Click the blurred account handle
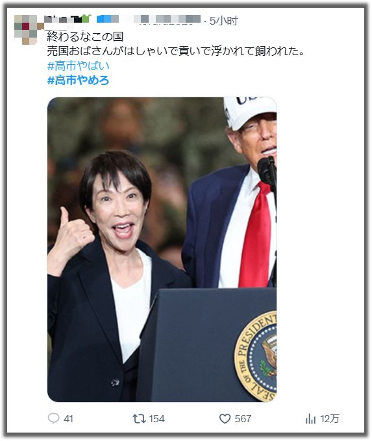372x441 pixels. tap(167, 19)
